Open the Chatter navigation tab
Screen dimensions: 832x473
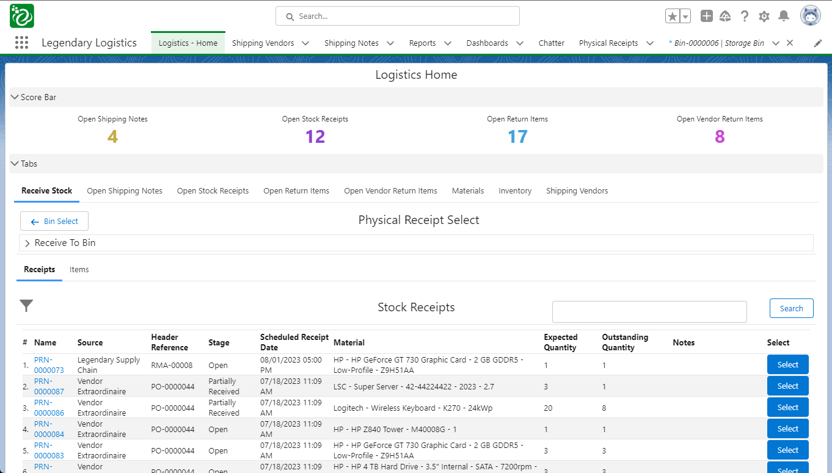click(x=552, y=43)
